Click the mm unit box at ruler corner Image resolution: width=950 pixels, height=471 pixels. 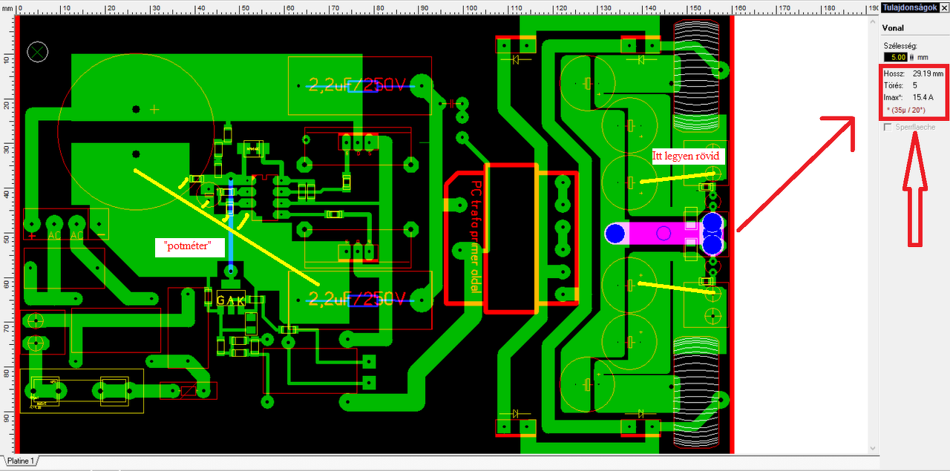click(7, 7)
